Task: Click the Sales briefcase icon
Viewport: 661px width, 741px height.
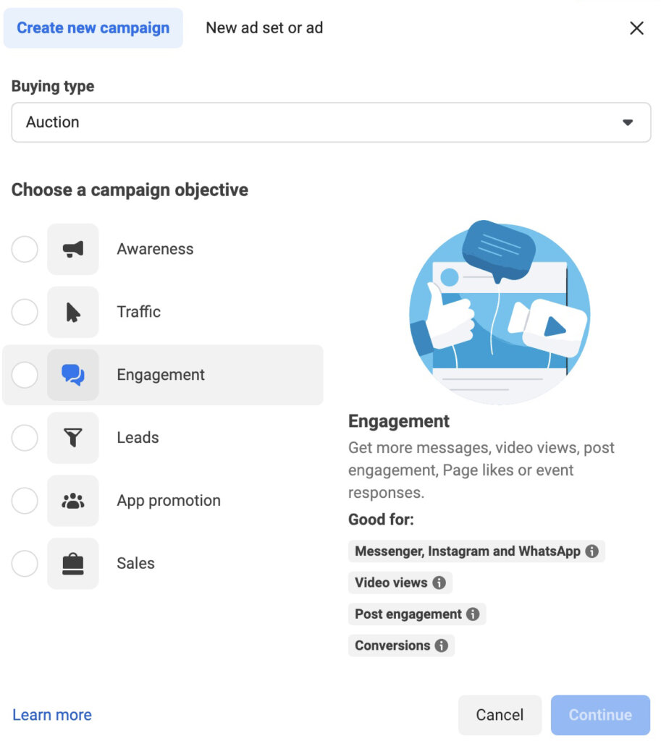Action: (72, 563)
